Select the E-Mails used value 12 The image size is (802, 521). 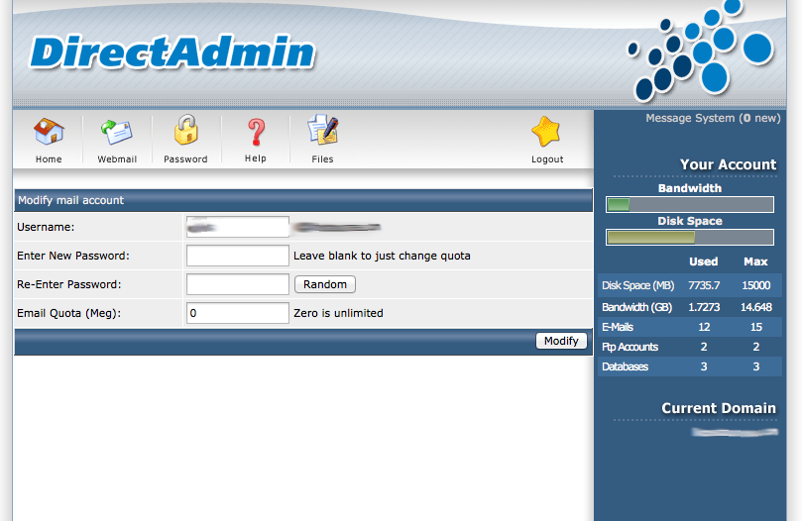pos(704,327)
